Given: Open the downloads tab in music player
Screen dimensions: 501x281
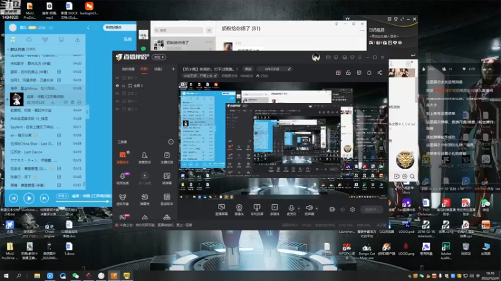Looking at the screenshot, I should (77, 39).
